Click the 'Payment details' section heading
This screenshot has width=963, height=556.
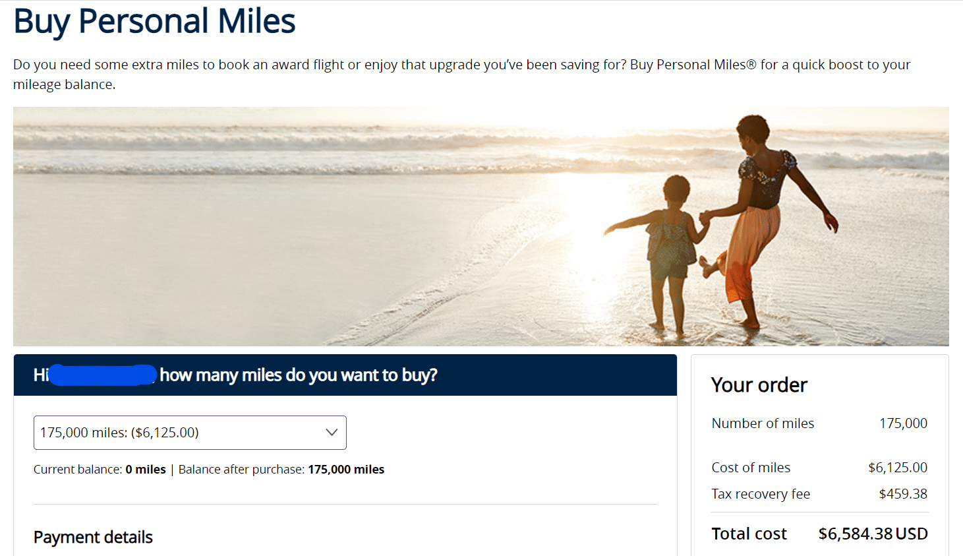coord(93,538)
